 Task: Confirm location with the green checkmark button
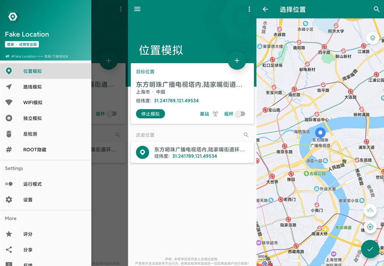pyautogui.click(x=370, y=249)
